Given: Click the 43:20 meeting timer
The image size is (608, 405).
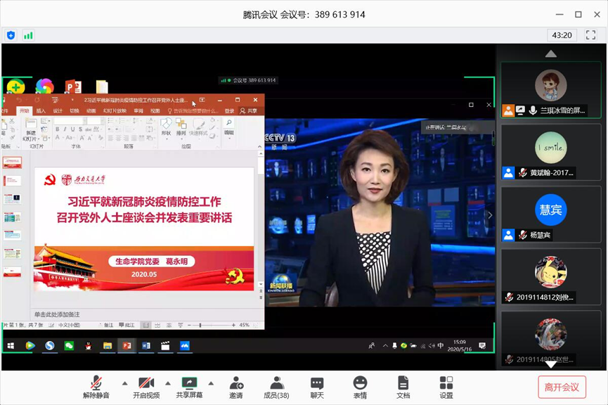Looking at the screenshot, I should (562, 35).
